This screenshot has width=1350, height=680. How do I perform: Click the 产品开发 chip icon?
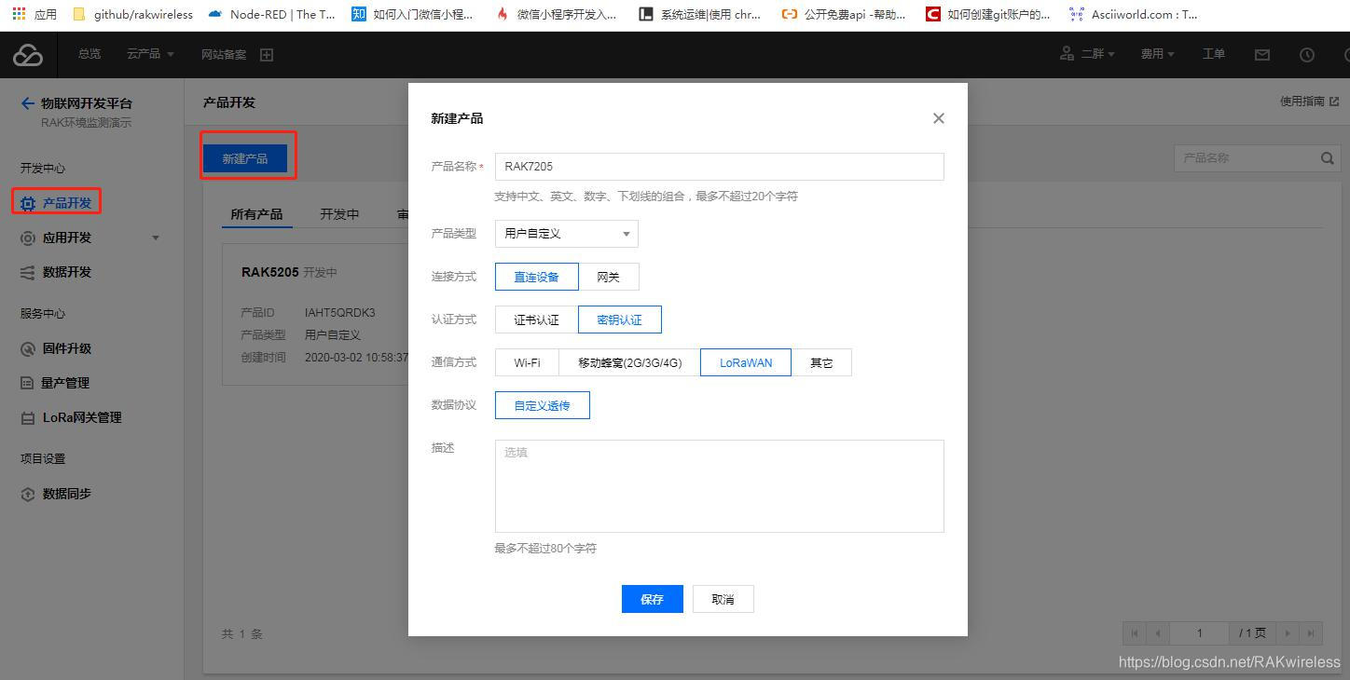click(x=28, y=203)
